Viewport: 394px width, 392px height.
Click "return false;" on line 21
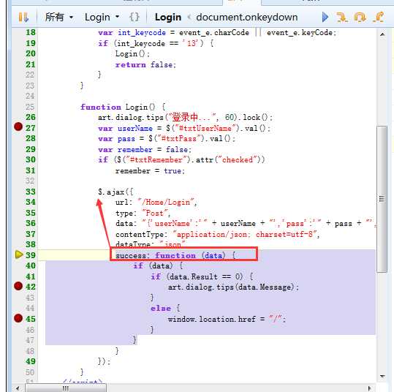pyautogui.click(x=145, y=64)
